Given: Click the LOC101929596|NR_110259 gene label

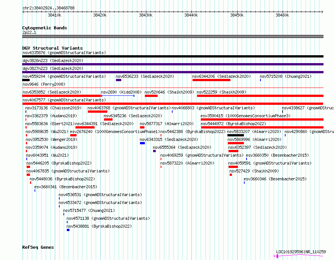Looking at the screenshot, I should coord(301,252).
